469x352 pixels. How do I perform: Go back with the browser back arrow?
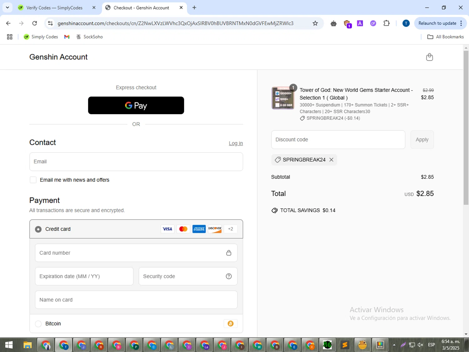pos(8,23)
